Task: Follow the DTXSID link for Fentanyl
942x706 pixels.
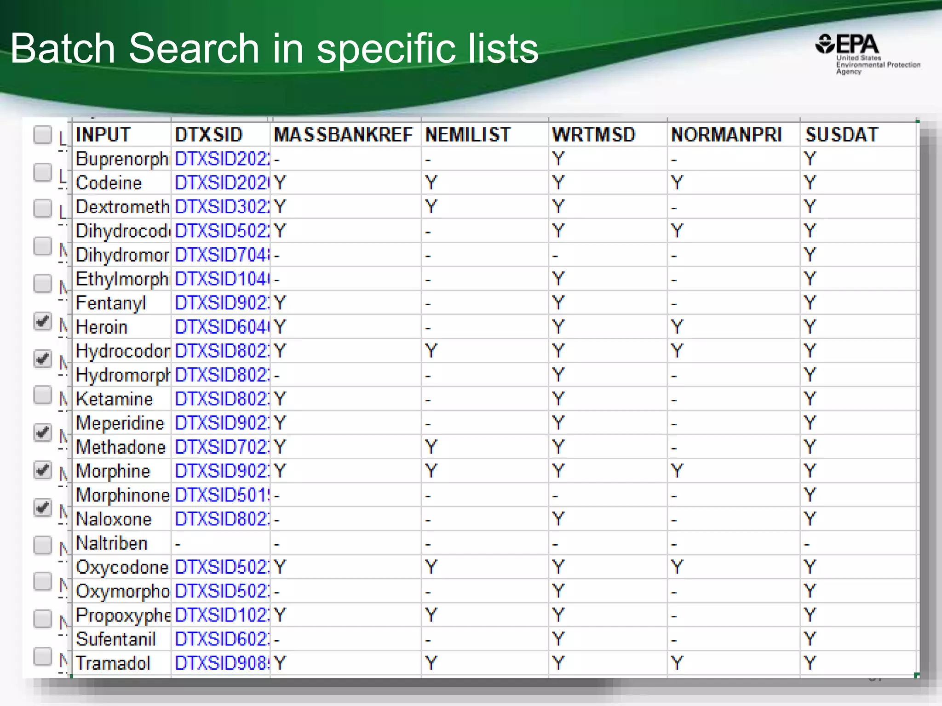Action: pos(222,303)
